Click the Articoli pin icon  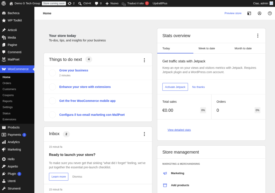(x=4, y=30)
